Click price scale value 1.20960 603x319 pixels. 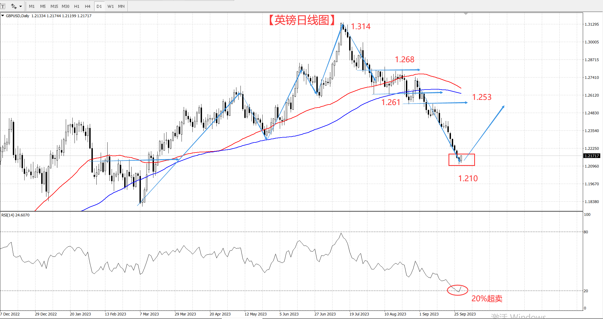[592, 166]
